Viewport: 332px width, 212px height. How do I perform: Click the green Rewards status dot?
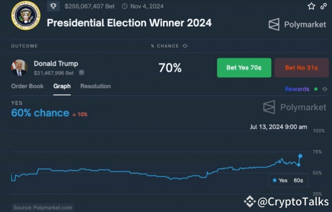[x=316, y=89]
